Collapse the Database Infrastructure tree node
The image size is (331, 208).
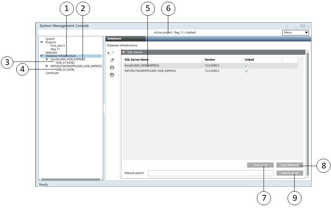tap(42, 56)
